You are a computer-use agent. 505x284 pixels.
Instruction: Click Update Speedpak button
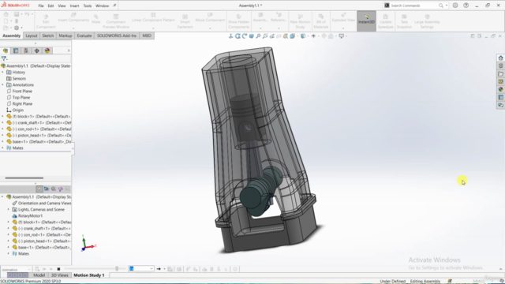tap(386, 21)
